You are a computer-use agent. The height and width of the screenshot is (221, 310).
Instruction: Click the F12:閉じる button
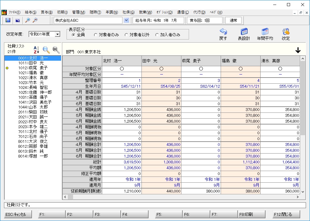286,214
